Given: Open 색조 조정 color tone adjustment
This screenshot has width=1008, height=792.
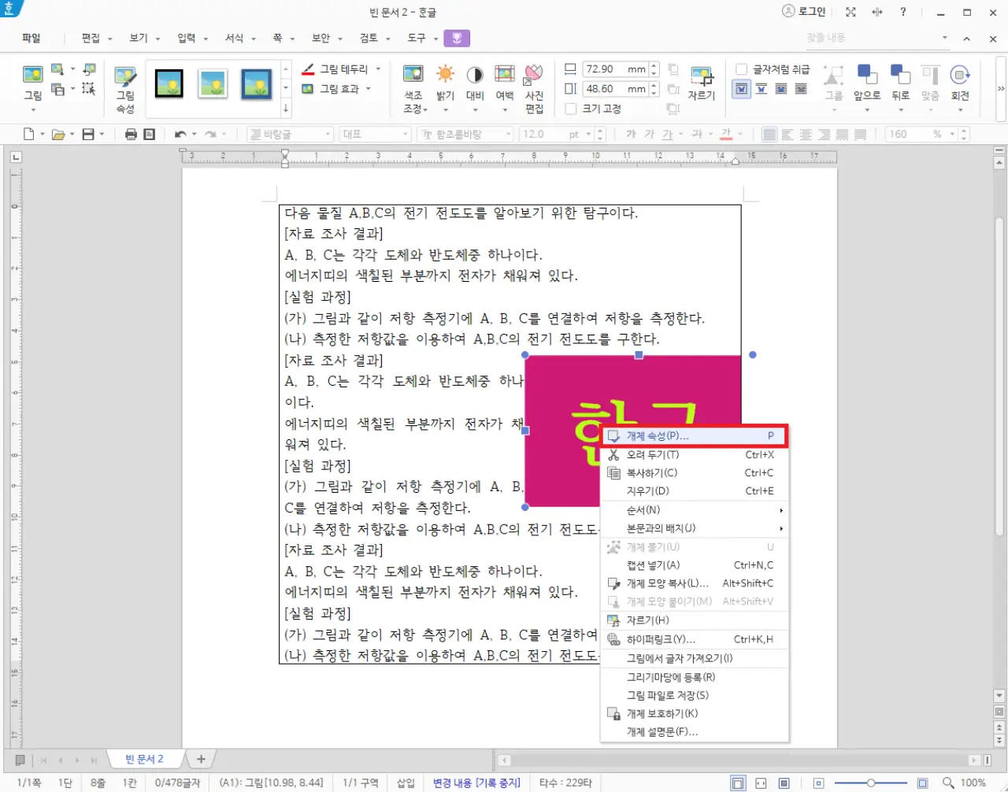Looking at the screenshot, I should (x=413, y=88).
